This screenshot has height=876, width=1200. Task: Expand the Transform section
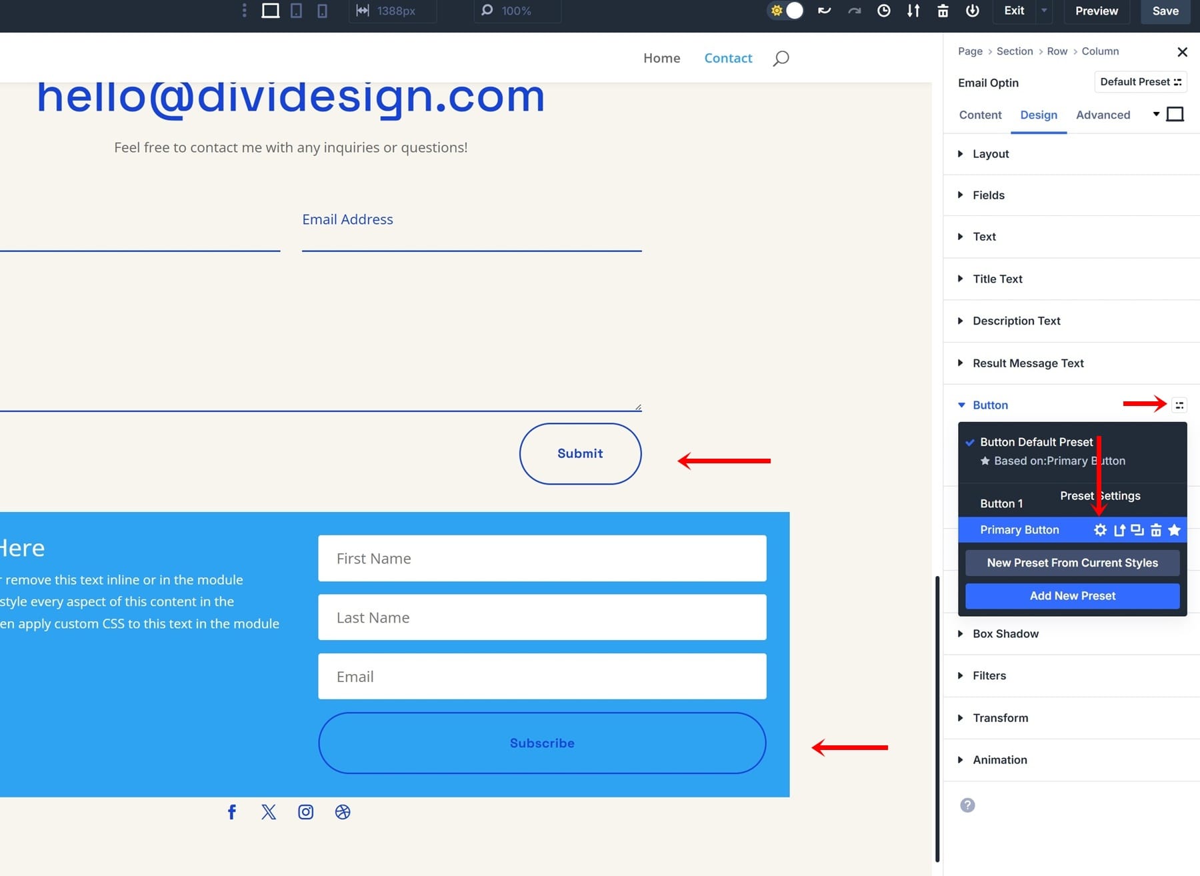(1072, 718)
